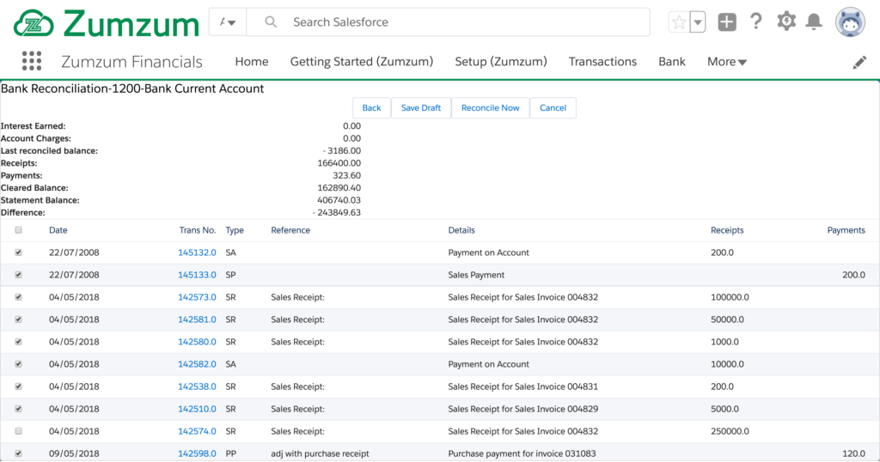Sort by the Date column header
This screenshot has height=462, width=880.
click(58, 230)
